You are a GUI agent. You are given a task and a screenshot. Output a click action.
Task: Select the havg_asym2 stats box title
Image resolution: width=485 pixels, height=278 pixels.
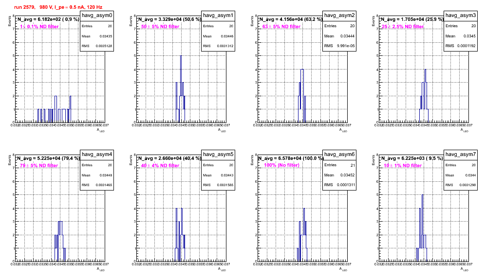(x=339, y=15)
